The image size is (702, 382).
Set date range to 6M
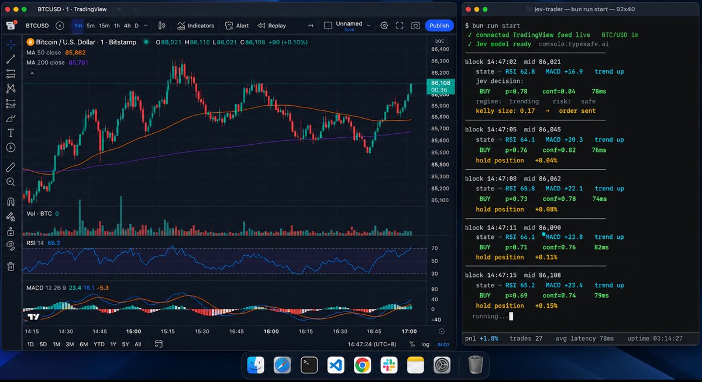point(84,345)
